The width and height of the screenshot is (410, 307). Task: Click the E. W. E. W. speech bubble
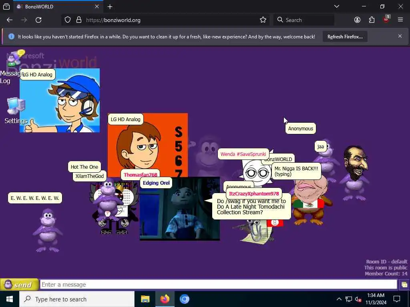35,198
